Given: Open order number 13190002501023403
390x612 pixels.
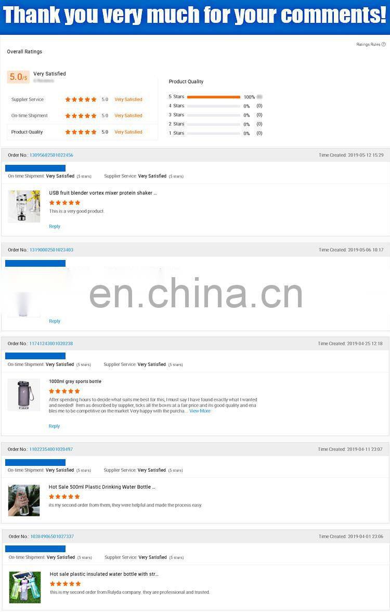Looking at the screenshot, I should (51, 250).
